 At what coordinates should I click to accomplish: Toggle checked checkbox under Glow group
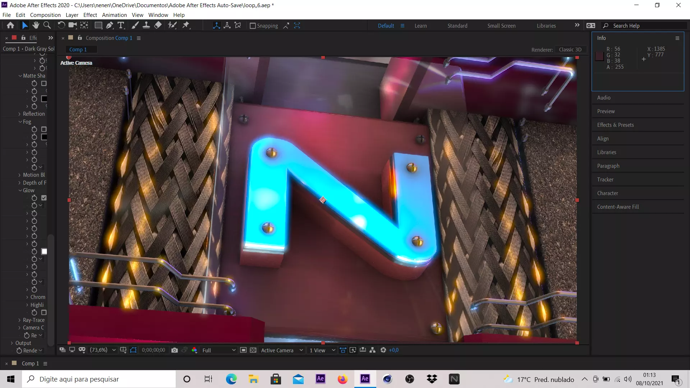pyautogui.click(x=44, y=198)
